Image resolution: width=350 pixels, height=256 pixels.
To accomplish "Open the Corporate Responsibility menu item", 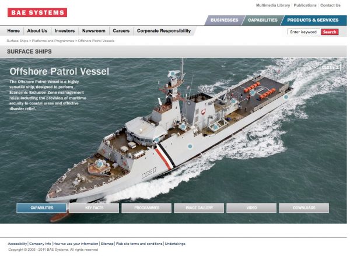I will coord(163,31).
